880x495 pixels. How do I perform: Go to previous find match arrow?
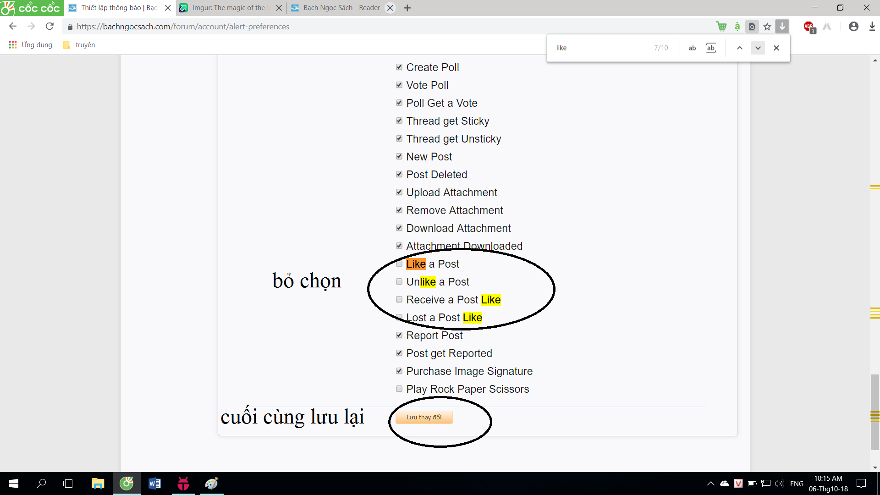click(x=739, y=48)
